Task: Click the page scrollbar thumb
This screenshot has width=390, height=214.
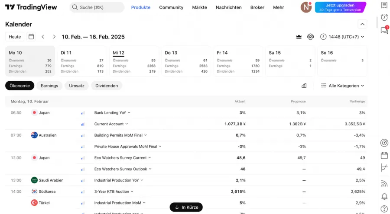Action: tap(377, 22)
